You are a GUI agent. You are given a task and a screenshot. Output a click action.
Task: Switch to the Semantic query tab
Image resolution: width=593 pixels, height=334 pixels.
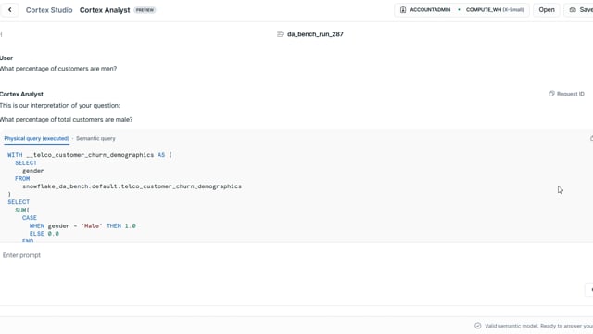[x=95, y=138]
